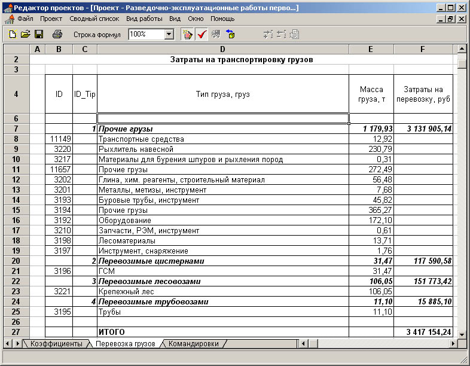Click the ГСМ cell
Screen dimensions: 470x366
coord(223,272)
